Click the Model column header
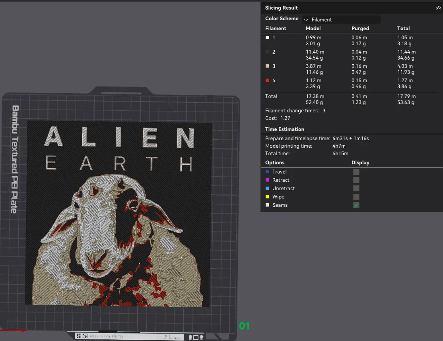 (x=313, y=29)
